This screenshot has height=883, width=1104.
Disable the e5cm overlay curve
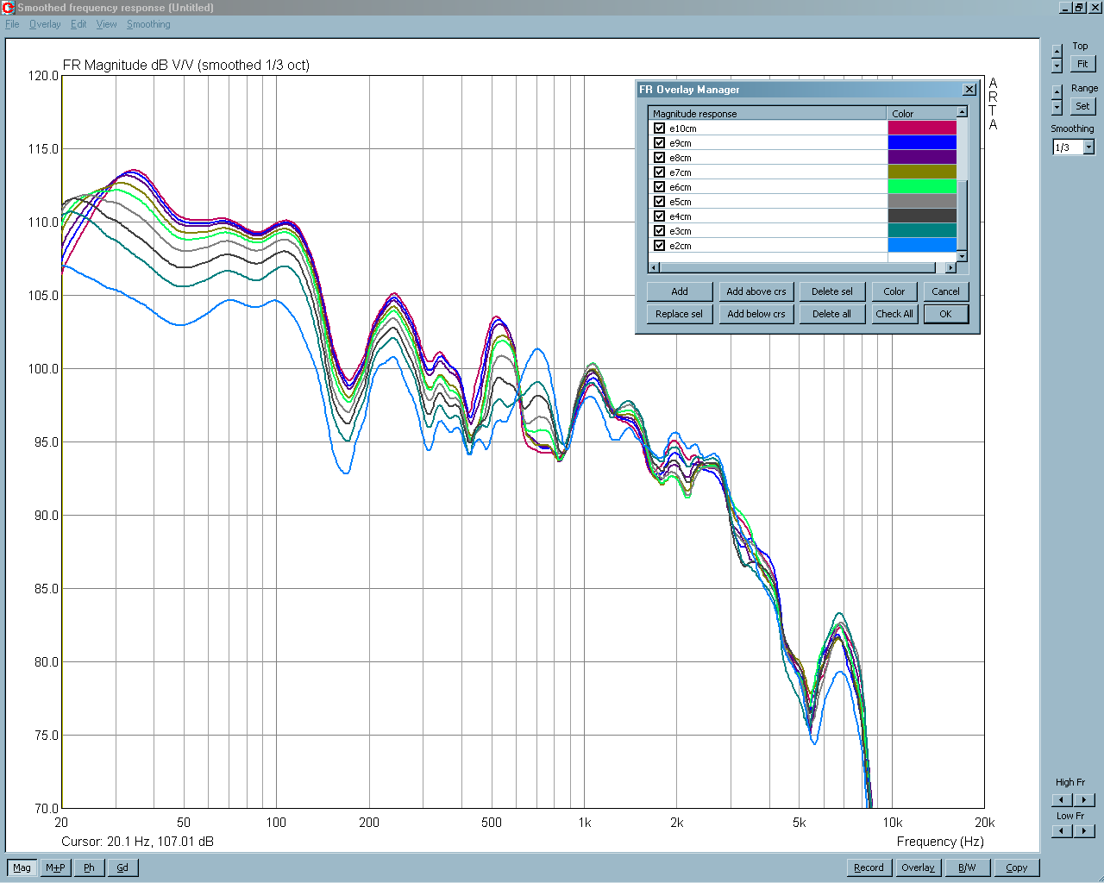pyautogui.click(x=660, y=202)
